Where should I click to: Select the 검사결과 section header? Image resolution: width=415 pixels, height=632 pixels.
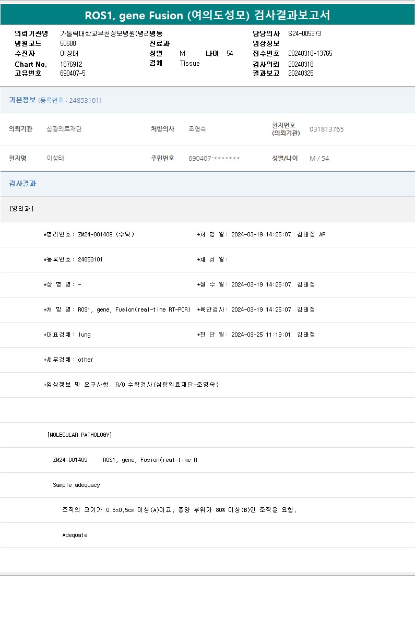coord(22,184)
